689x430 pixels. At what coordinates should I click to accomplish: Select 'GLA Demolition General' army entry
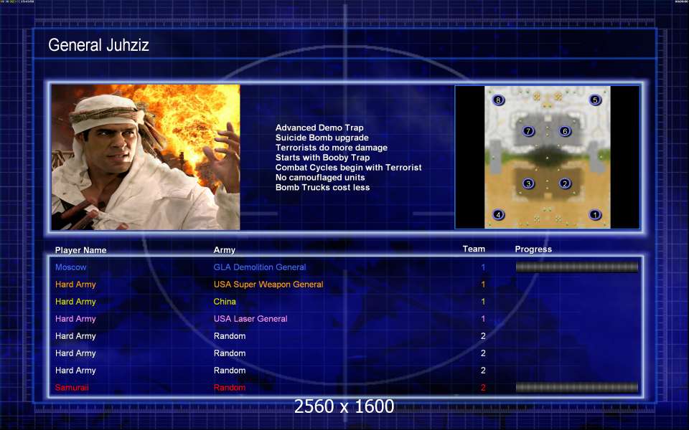click(x=260, y=267)
